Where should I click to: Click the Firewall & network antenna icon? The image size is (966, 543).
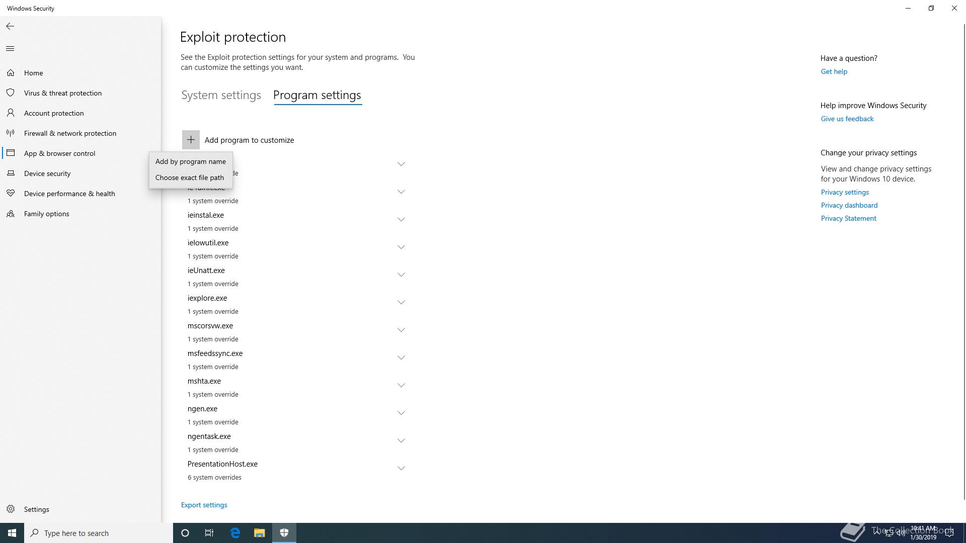pos(11,133)
